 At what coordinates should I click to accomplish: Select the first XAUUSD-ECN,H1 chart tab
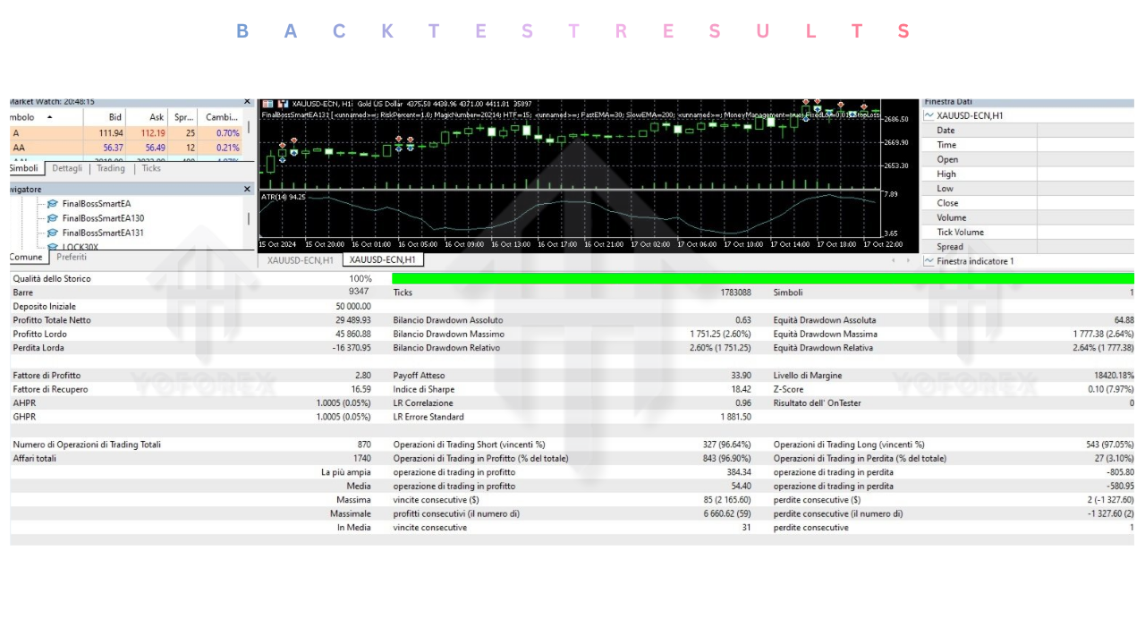(x=301, y=260)
